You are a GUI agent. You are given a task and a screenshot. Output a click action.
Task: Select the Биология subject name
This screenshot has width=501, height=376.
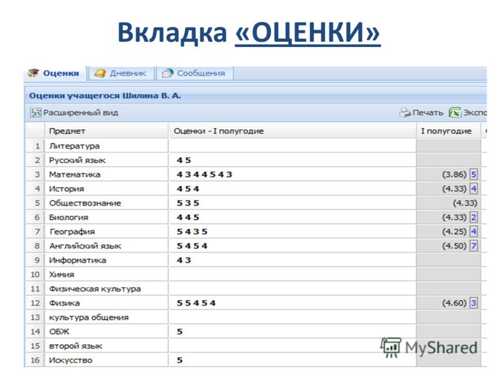[68, 217]
